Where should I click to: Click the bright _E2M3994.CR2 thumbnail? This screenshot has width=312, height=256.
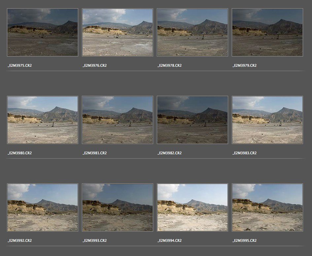192,207
